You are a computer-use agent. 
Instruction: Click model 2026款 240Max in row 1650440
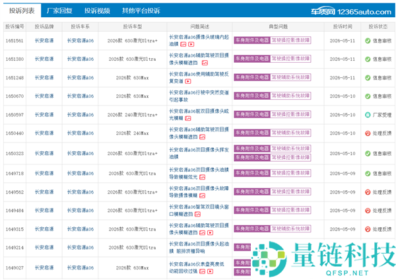click(133, 133)
